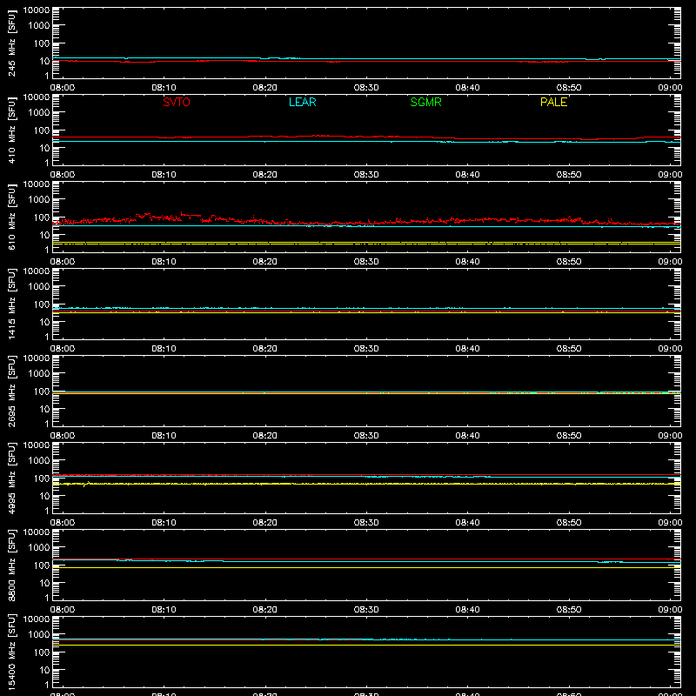This screenshot has width=696, height=696.
Task: Click the red SVTO station legend label
Action: tap(177, 102)
